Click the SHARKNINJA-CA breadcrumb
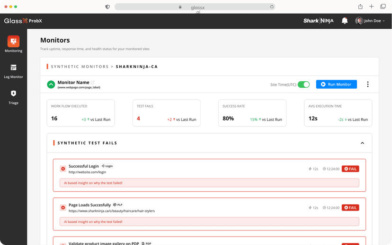This screenshot has width=392, height=245. (x=137, y=67)
